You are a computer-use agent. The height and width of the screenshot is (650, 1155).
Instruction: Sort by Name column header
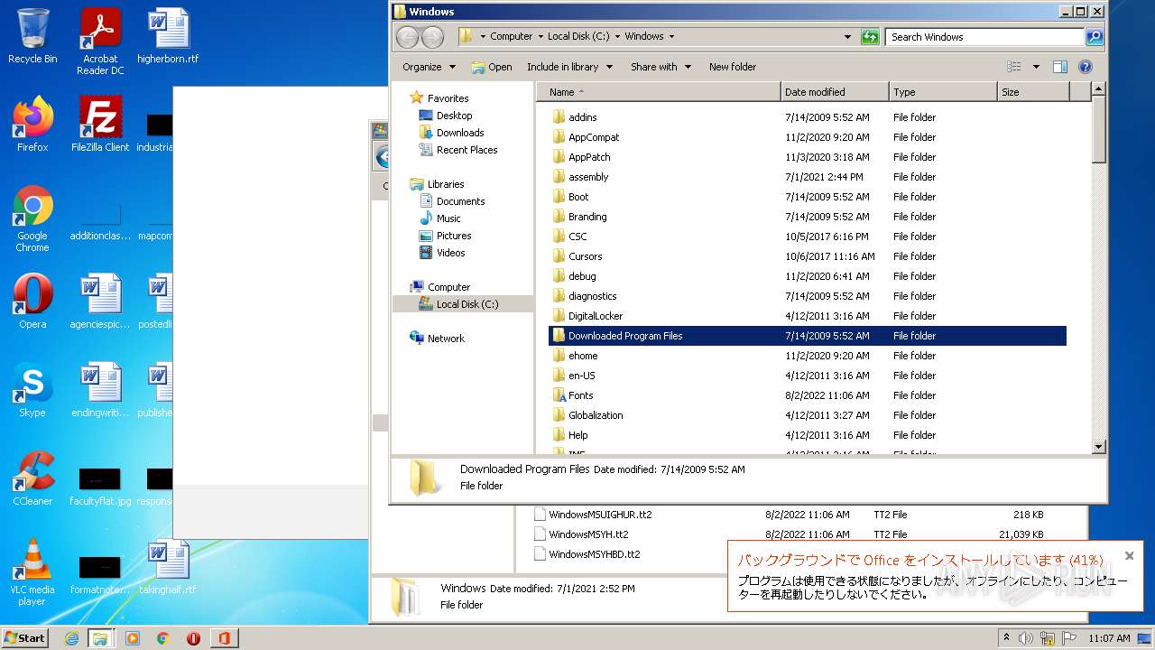[659, 92]
